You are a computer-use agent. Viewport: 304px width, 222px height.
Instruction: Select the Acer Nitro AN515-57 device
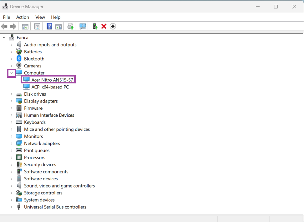52,80
